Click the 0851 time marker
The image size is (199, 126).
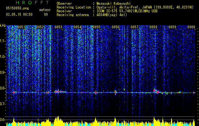[x=21, y=27]
